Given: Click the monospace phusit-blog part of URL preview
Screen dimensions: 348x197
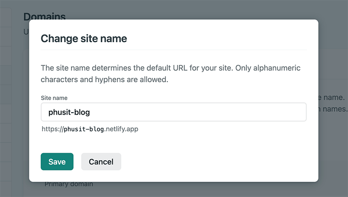Looking at the screenshot, I should point(84,129).
